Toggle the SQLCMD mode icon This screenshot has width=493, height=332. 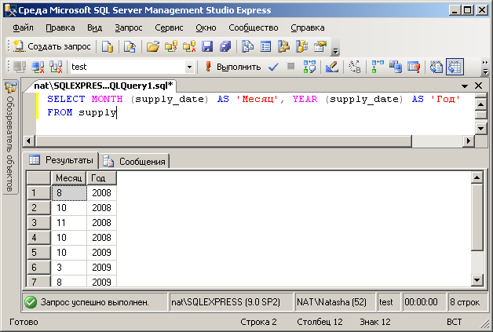click(x=414, y=67)
